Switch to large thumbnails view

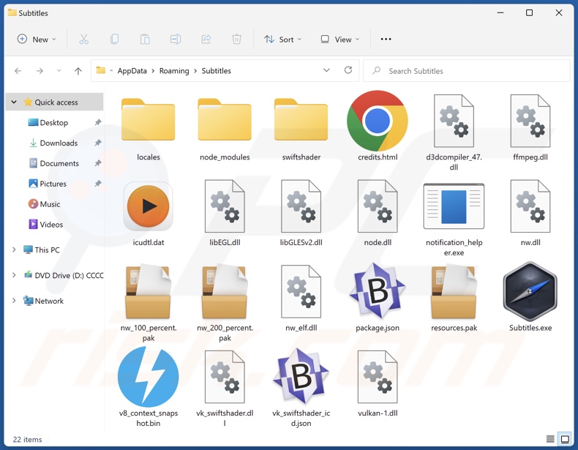[565, 439]
